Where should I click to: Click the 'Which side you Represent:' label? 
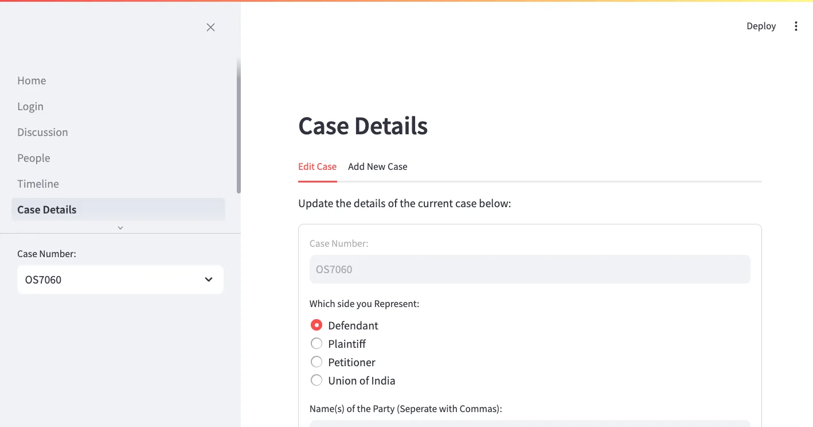tap(364, 304)
